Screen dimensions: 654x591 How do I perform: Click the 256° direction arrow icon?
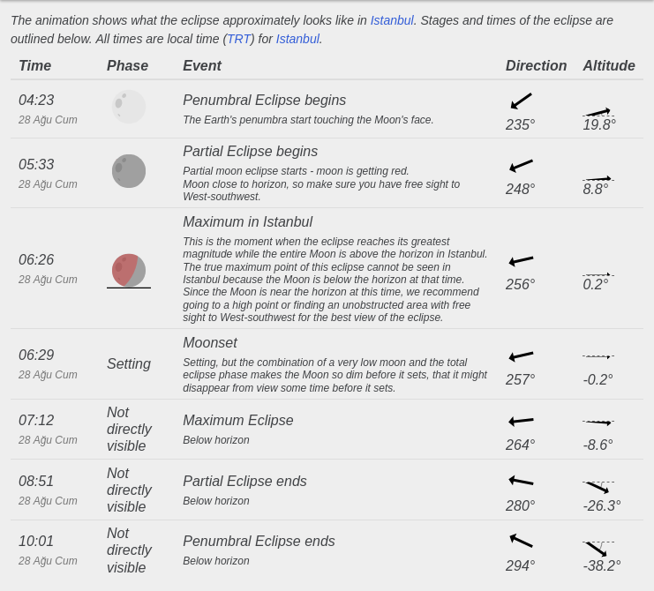pyautogui.click(x=521, y=261)
